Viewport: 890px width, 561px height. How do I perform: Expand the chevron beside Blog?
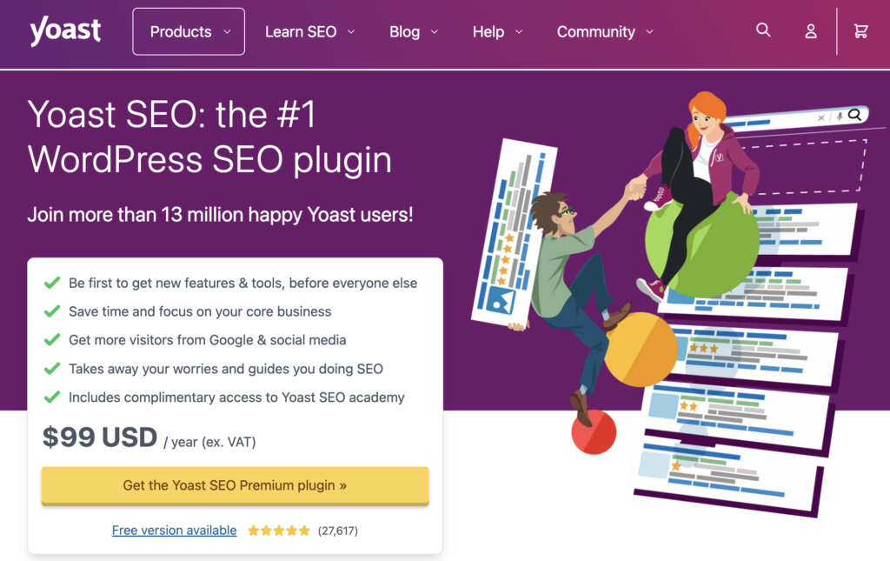pos(435,32)
